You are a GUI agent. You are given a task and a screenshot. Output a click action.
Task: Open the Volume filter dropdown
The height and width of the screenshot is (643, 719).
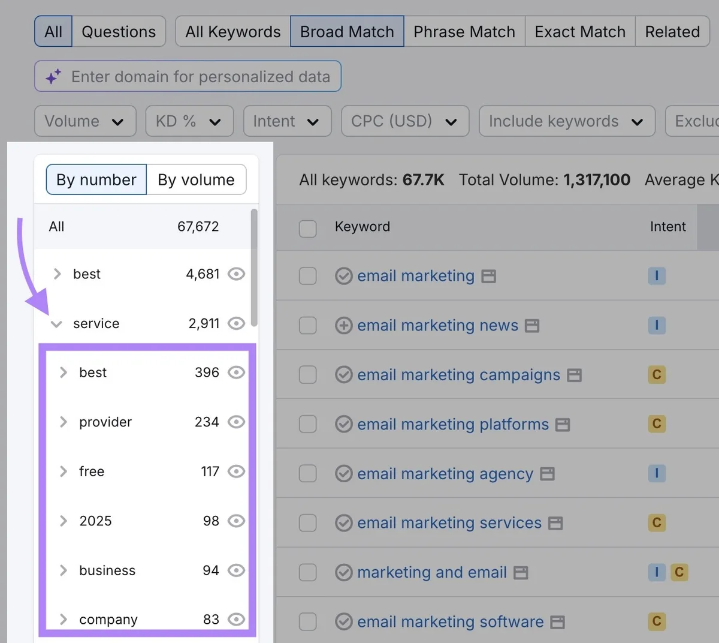[85, 121]
